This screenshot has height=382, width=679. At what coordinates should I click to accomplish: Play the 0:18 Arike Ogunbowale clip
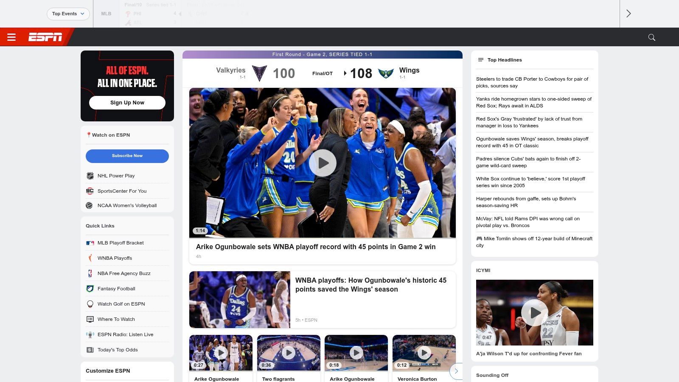[356, 352]
